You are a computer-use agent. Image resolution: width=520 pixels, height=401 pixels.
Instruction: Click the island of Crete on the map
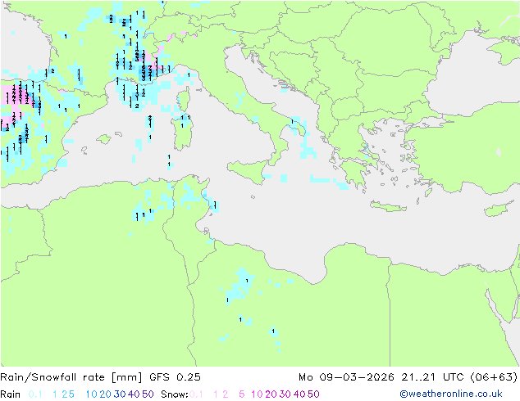click(x=388, y=206)
